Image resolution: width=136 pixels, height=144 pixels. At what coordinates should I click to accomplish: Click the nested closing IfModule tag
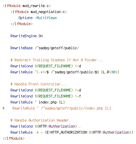coord(22,24)
